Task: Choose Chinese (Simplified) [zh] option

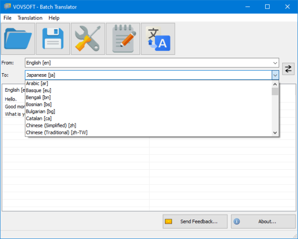Action: pos(149,125)
